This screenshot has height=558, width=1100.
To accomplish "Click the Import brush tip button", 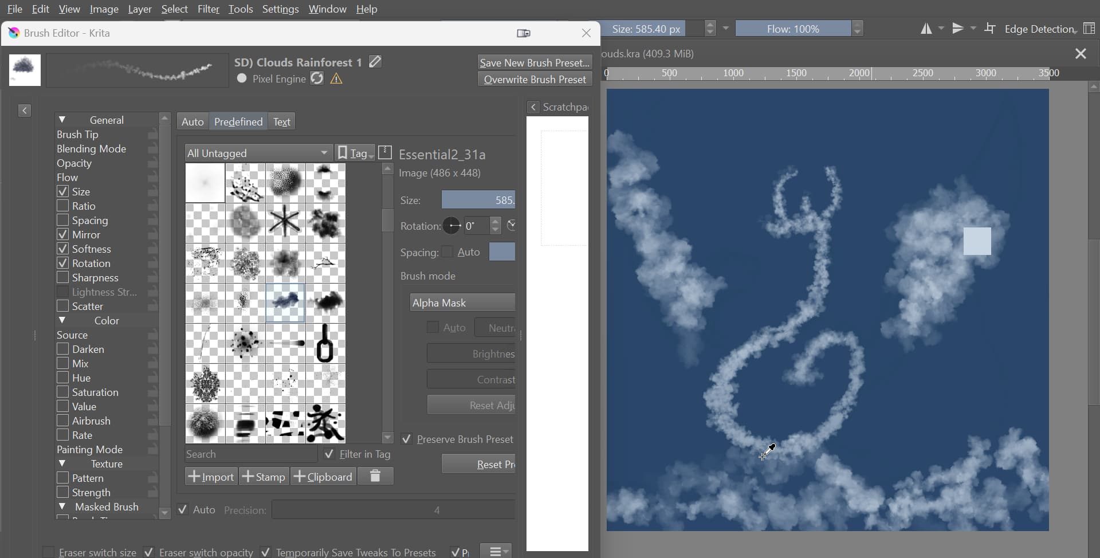I will 211,477.
